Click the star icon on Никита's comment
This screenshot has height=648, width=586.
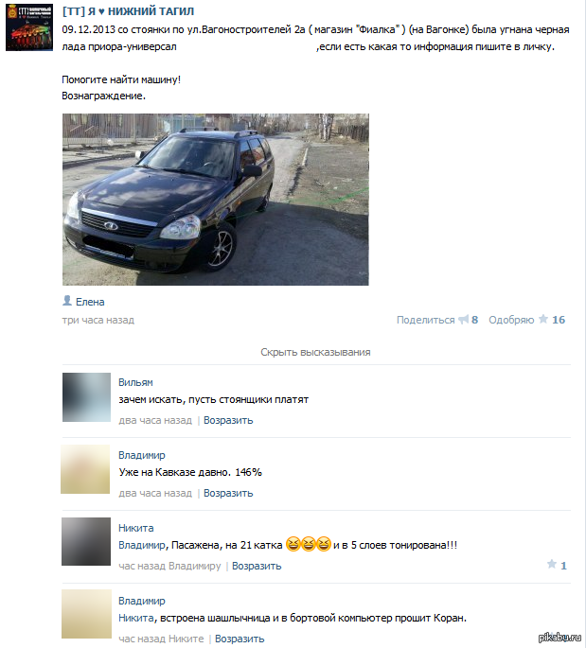coord(552,564)
